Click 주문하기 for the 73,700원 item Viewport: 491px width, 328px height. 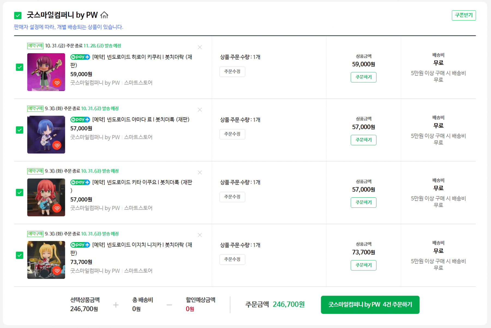[363, 265]
